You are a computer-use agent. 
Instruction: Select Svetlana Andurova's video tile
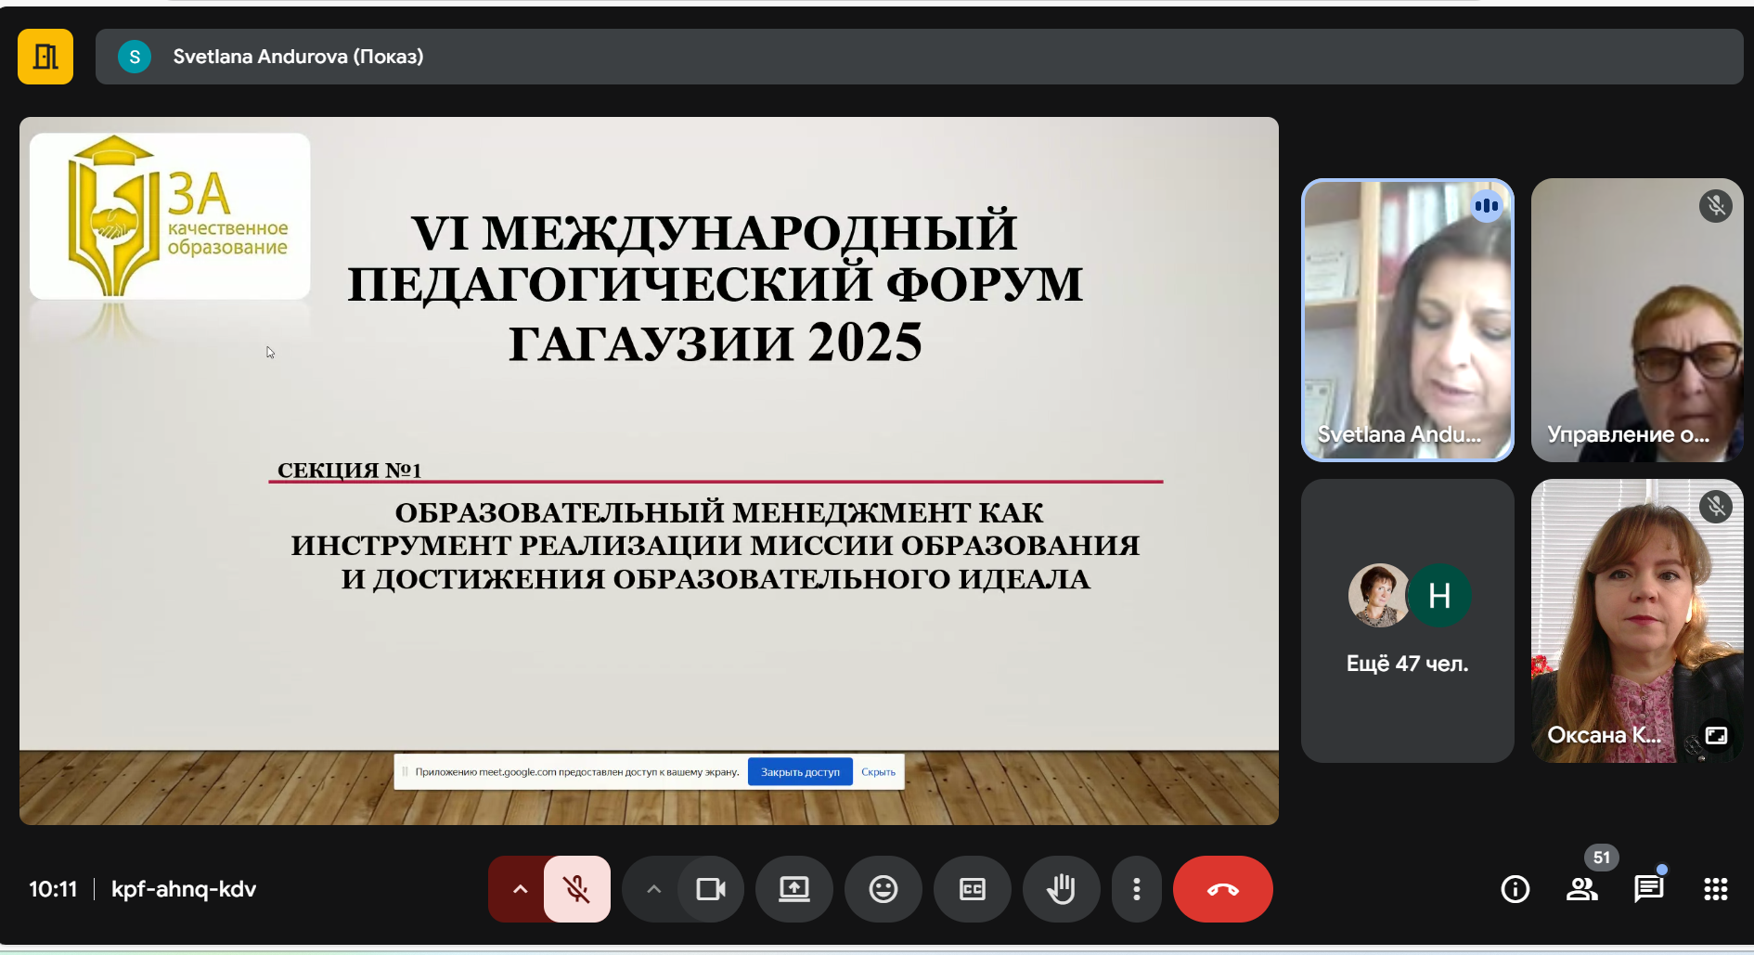[x=1407, y=320]
